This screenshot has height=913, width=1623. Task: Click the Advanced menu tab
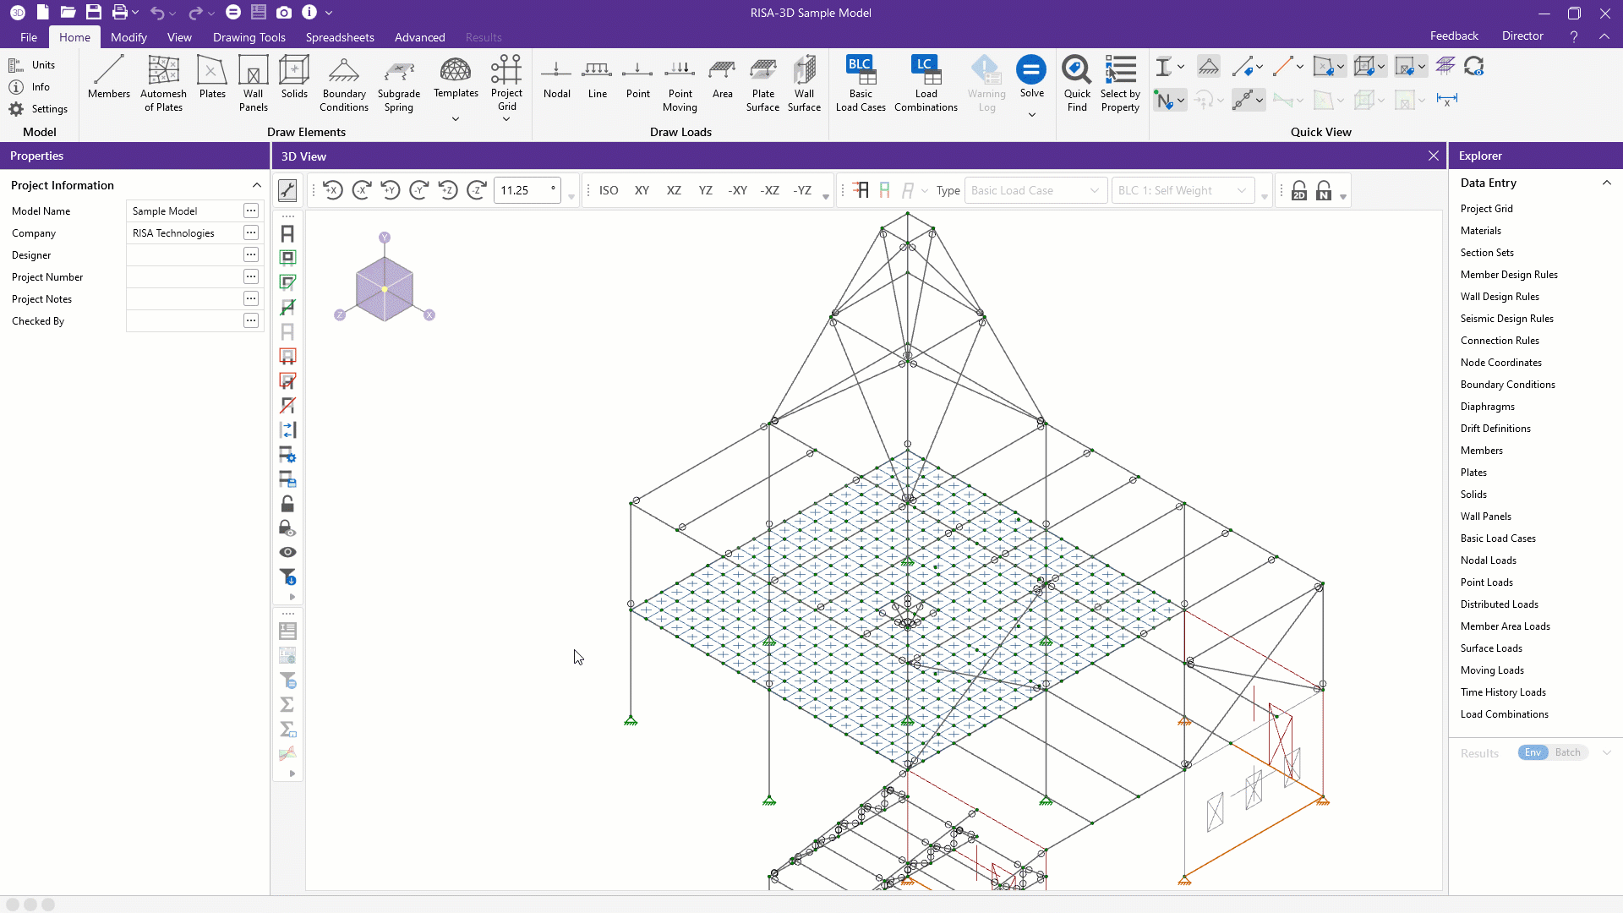(x=419, y=37)
